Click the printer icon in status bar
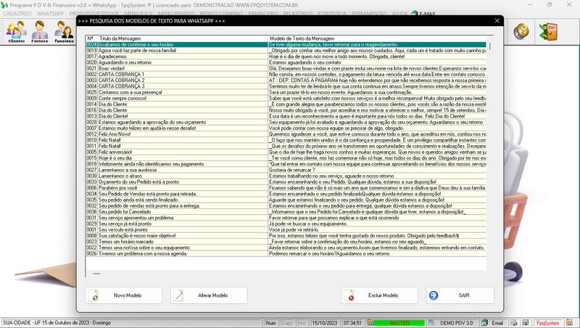This screenshot has width=580, height=328. 514,323
